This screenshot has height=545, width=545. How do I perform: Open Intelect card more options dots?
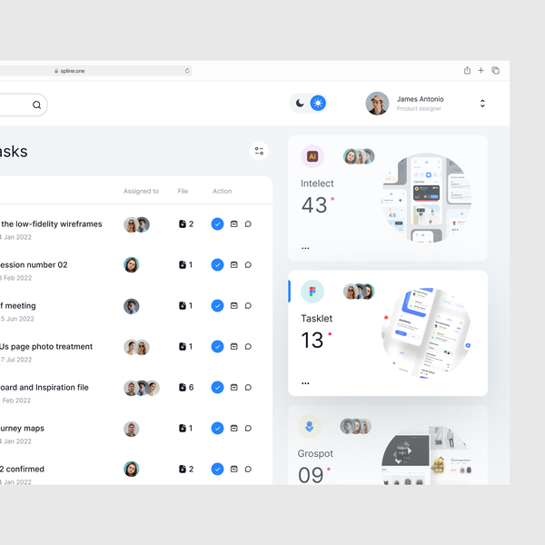point(305,248)
